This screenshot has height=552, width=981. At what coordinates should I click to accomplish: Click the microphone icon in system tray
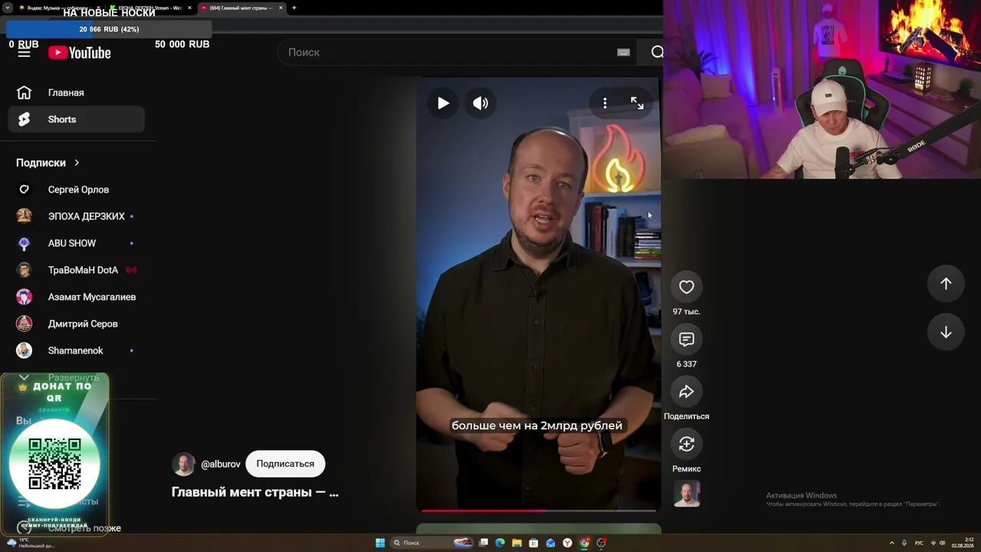[x=904, y=543]
